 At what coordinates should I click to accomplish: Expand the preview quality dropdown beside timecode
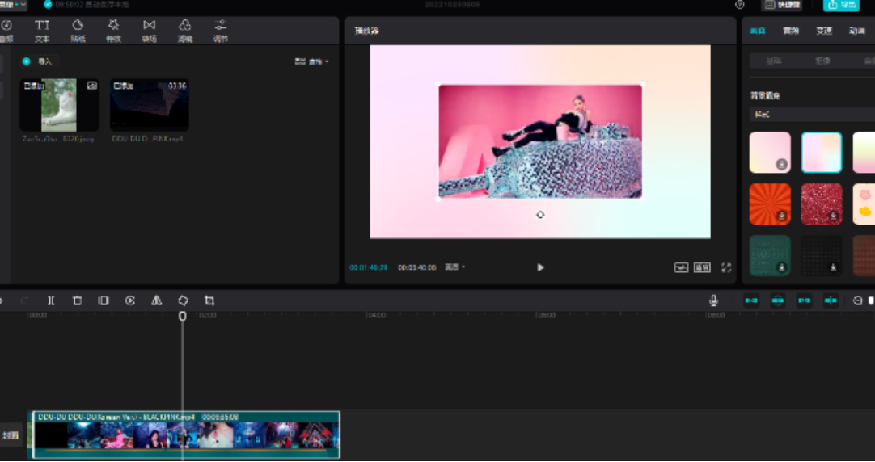455,267
